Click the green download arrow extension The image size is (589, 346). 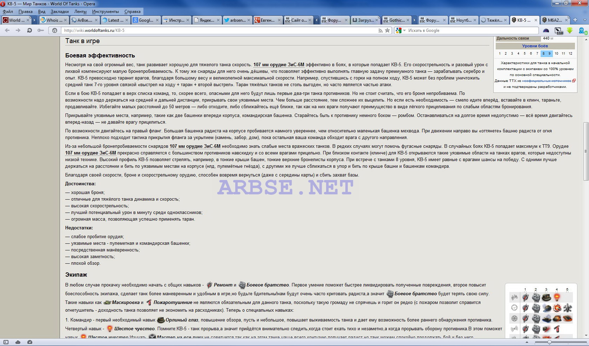point(570,30)
